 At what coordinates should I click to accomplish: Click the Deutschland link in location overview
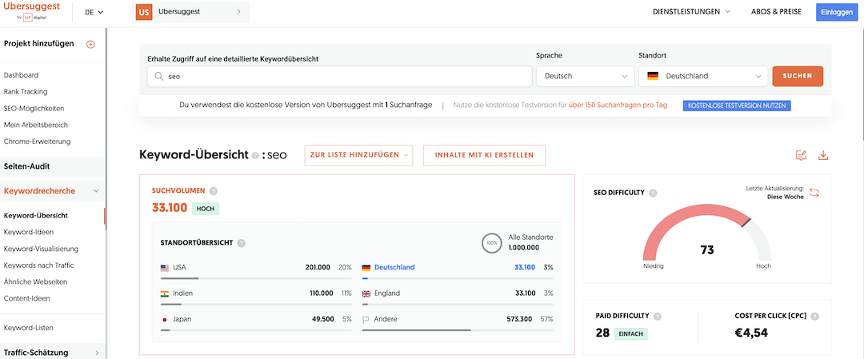[x=394, y=268]
